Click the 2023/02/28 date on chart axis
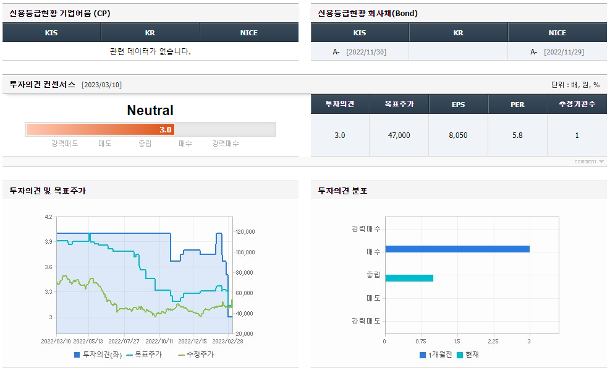This screenshot has height=370, width=610. 227,341
